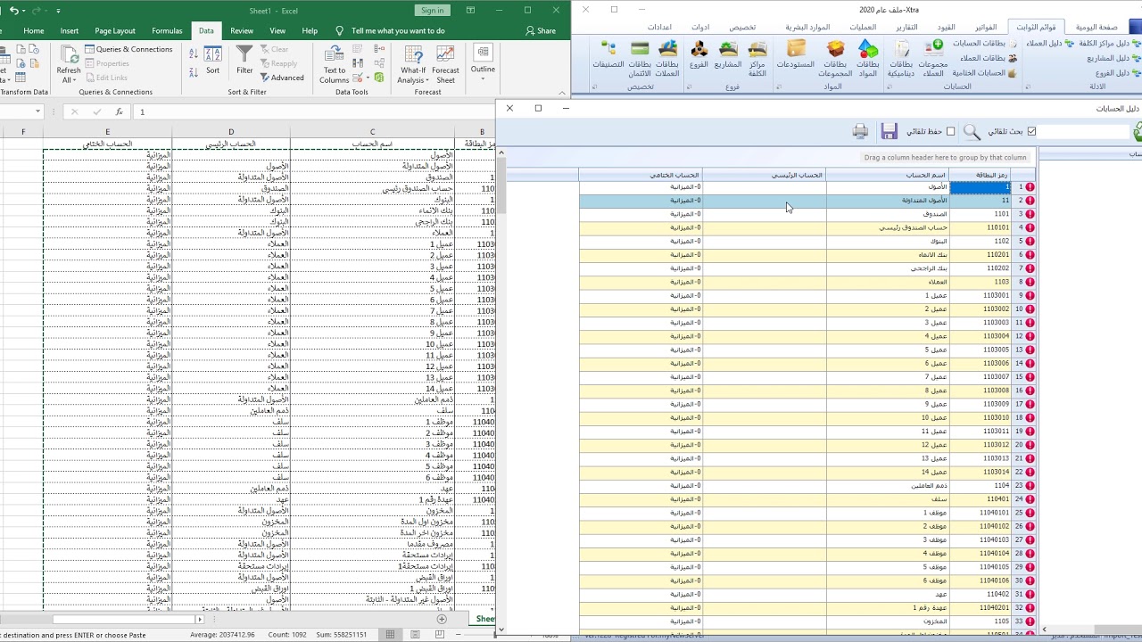Open Excel Quick Access customize arrow

[x=58, y=11]
